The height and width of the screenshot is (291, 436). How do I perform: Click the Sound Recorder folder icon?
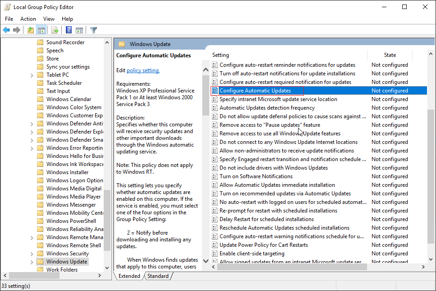click(40, 42)
